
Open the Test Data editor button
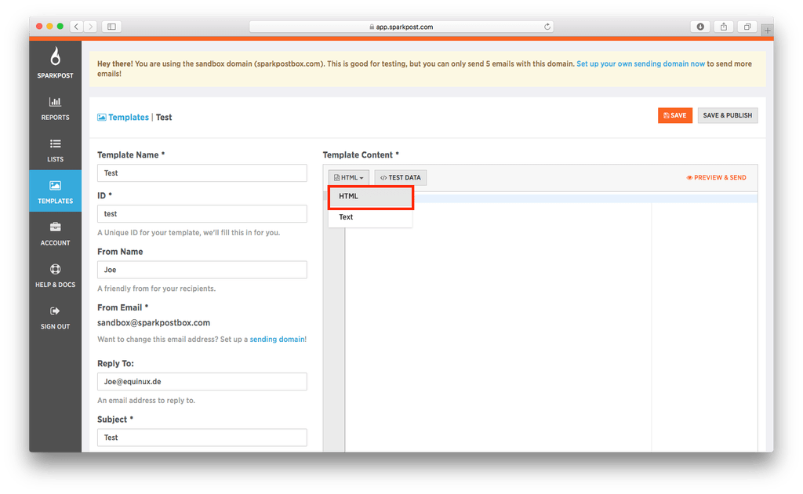pos(400,178)
